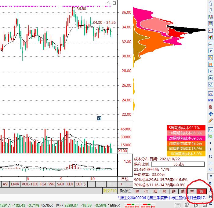Click the 侧边栏 sidebar button

click(x=125, y=191)
